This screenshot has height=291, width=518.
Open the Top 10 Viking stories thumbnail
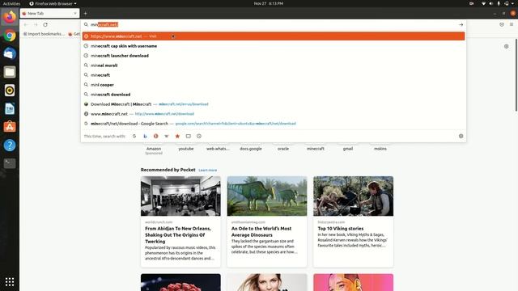coord(353,196)
